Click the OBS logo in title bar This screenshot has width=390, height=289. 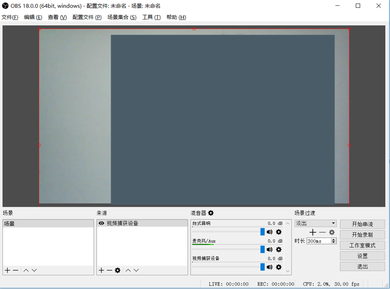(5, 5)
